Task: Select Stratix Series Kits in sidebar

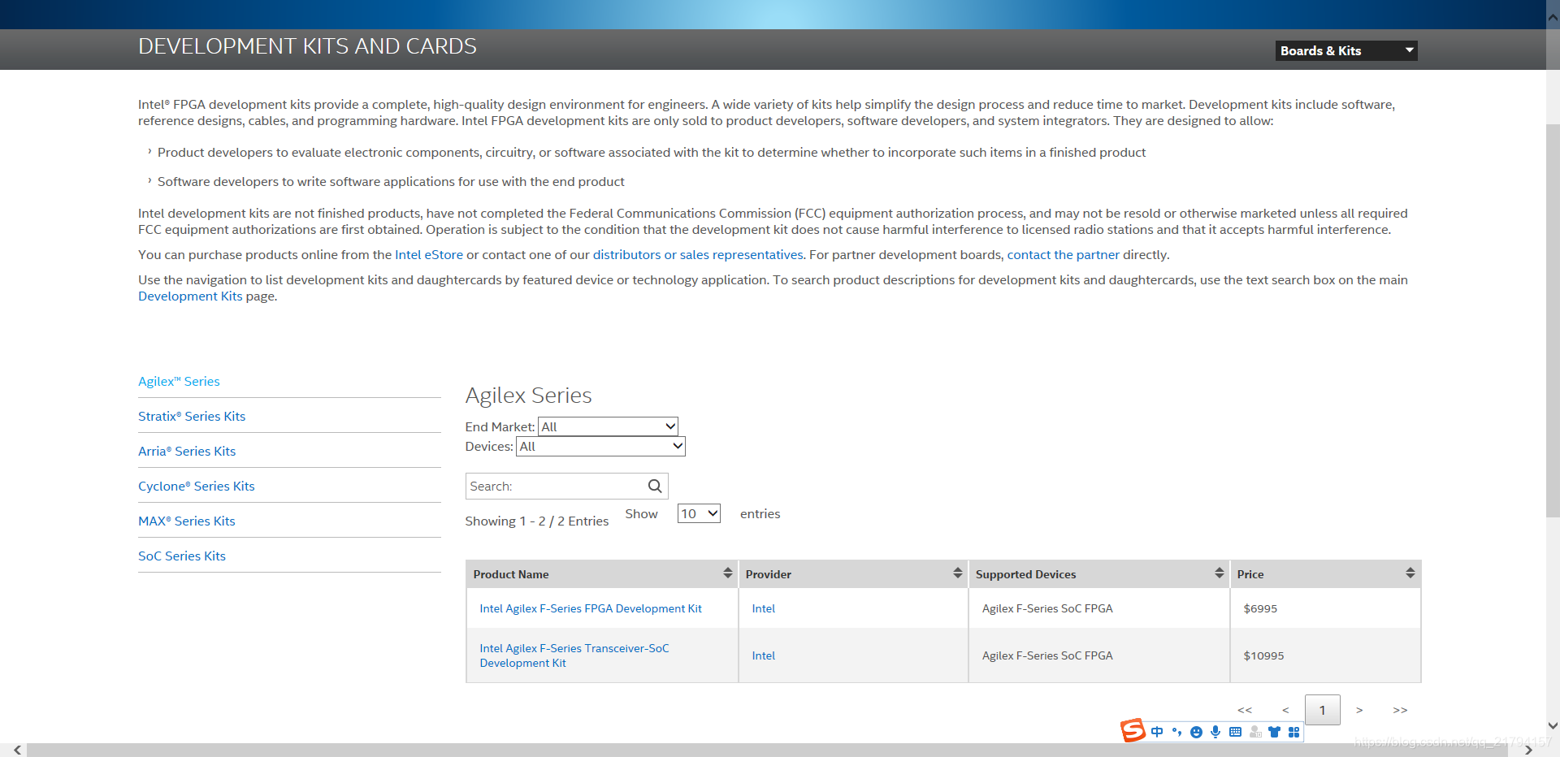Action: pyautogui.click(x=192, y=416)
